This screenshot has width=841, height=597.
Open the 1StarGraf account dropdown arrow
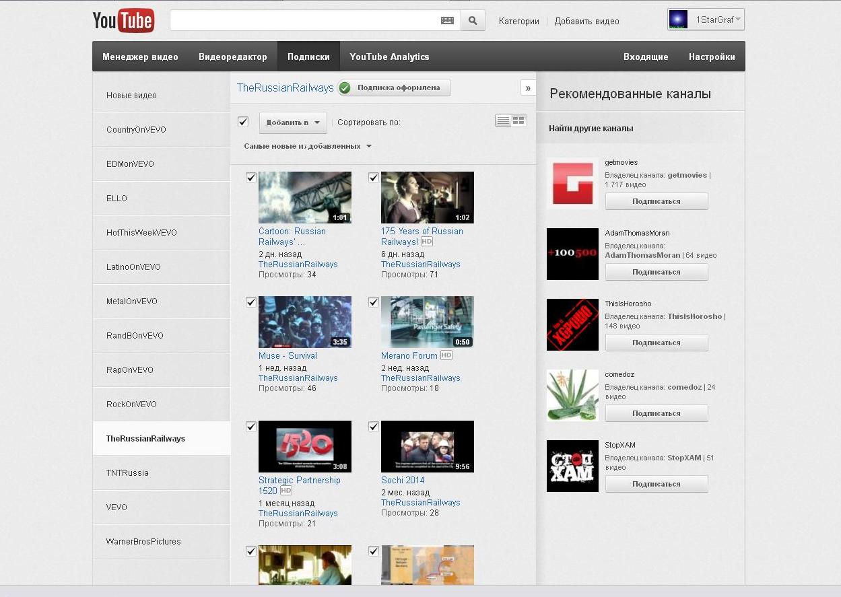point(739,20)
